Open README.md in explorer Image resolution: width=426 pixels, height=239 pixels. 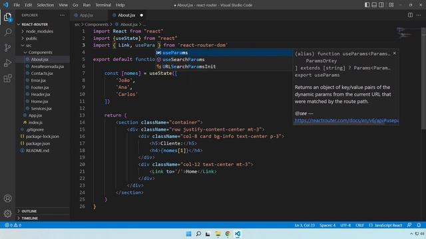(37, 151)
